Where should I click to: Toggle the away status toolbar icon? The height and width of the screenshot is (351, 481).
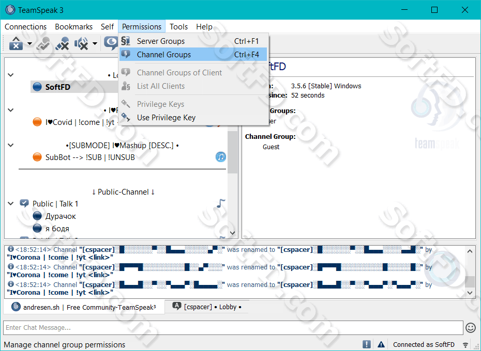[x=16, y=43]
